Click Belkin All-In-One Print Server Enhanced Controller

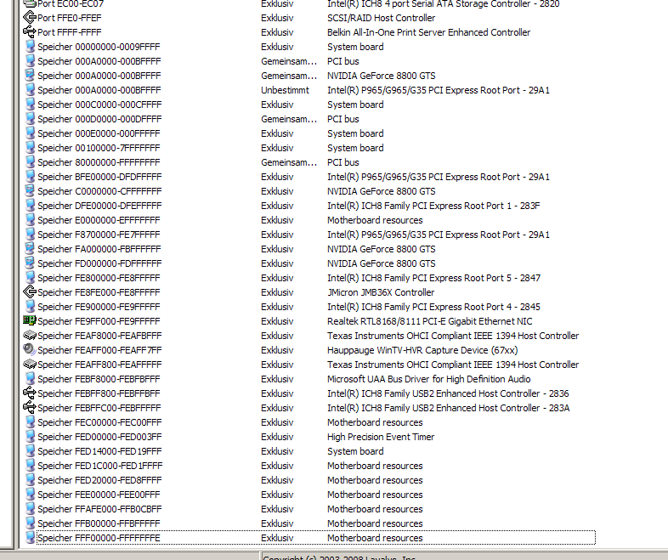click(428, 32)
